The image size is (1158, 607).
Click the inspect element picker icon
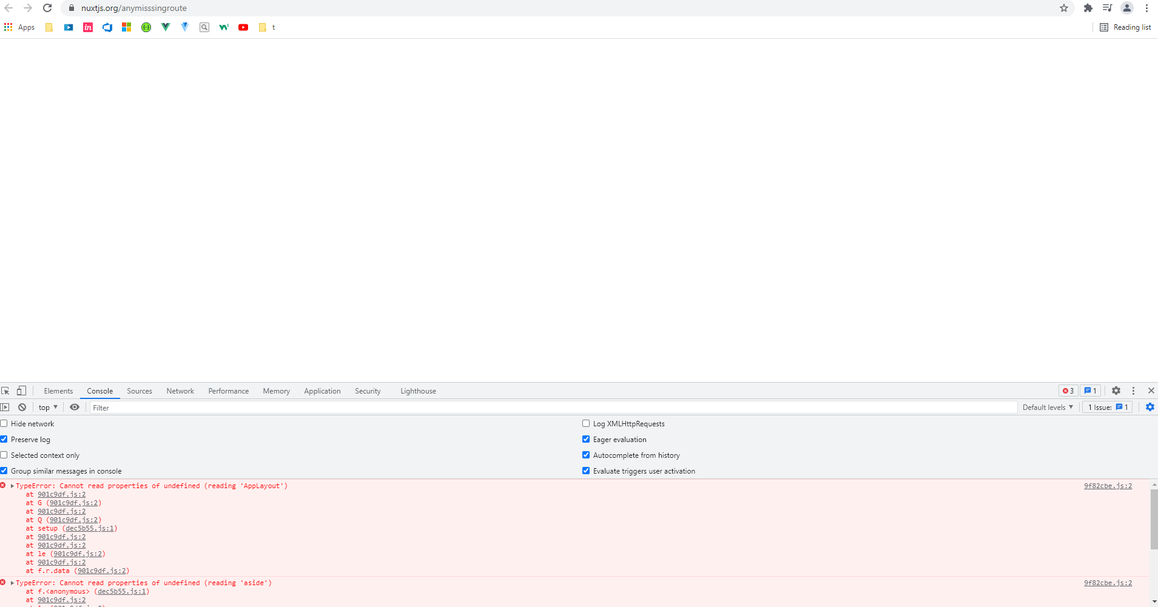(x=5, y=391)
